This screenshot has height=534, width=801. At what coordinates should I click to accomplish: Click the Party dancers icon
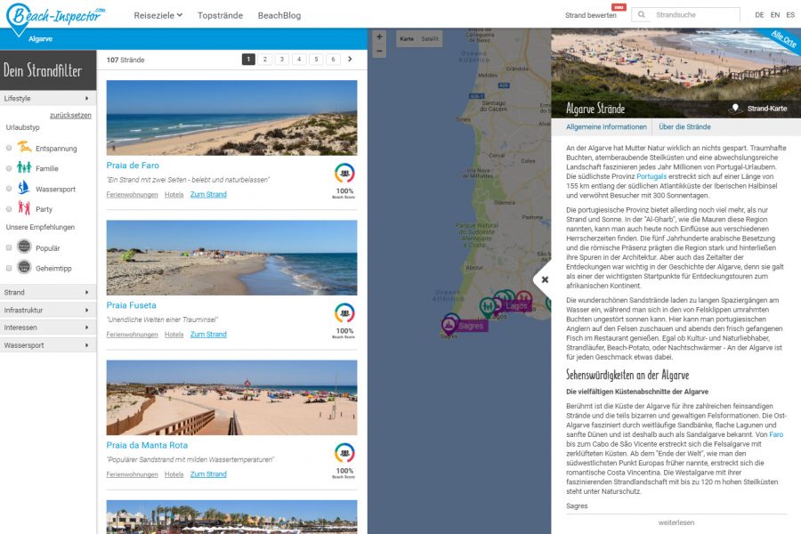[x=24, y=207]
